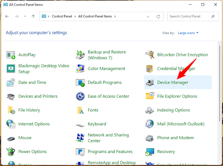223x166 pixels.
Task: Click the Fonts folder icon
Action: (x=80, y=110)
